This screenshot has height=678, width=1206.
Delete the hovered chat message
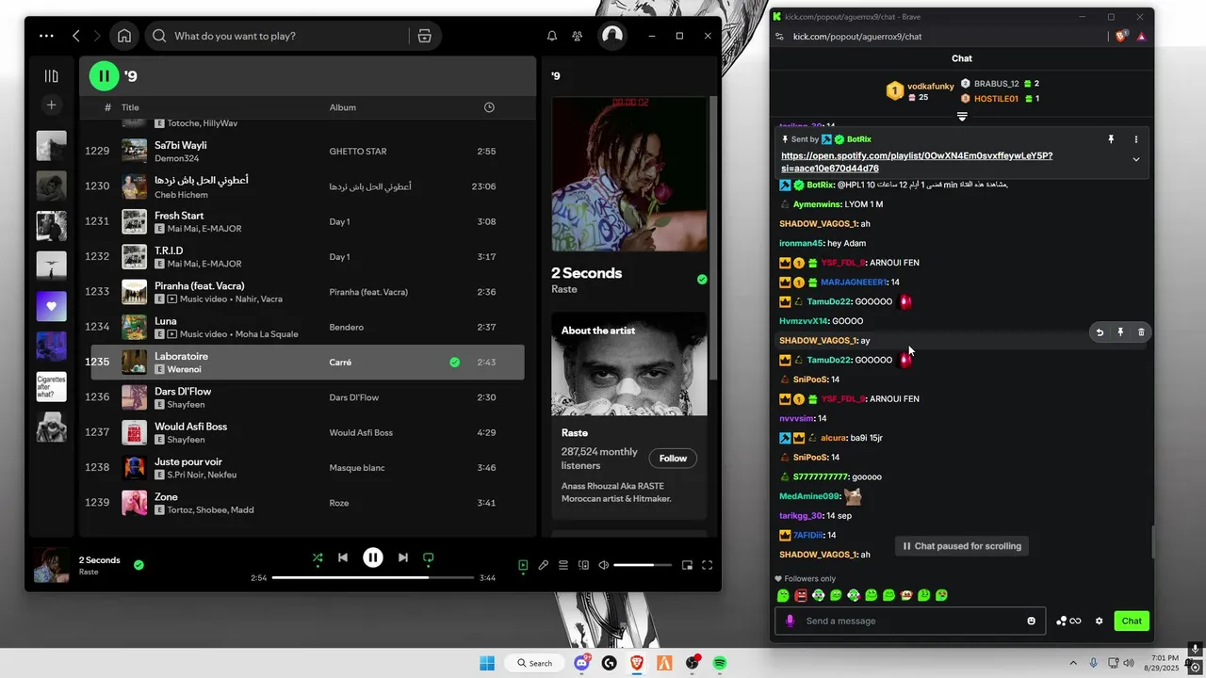pyautogui.click(x=1141, y=332)
